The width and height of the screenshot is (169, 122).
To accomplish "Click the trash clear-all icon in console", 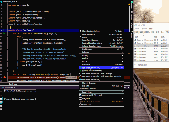I will pos(1,109).
